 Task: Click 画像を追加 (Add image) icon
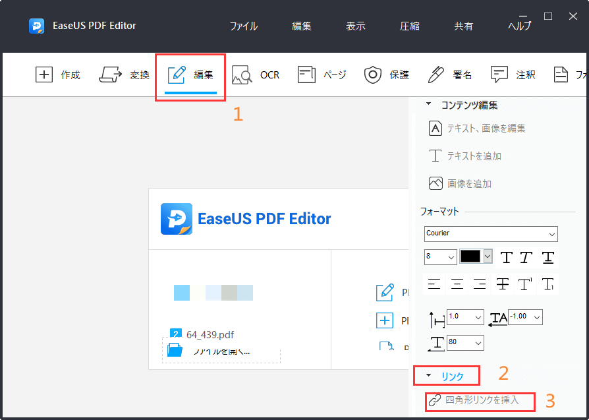pyautogui.click(x=435, y=184)
